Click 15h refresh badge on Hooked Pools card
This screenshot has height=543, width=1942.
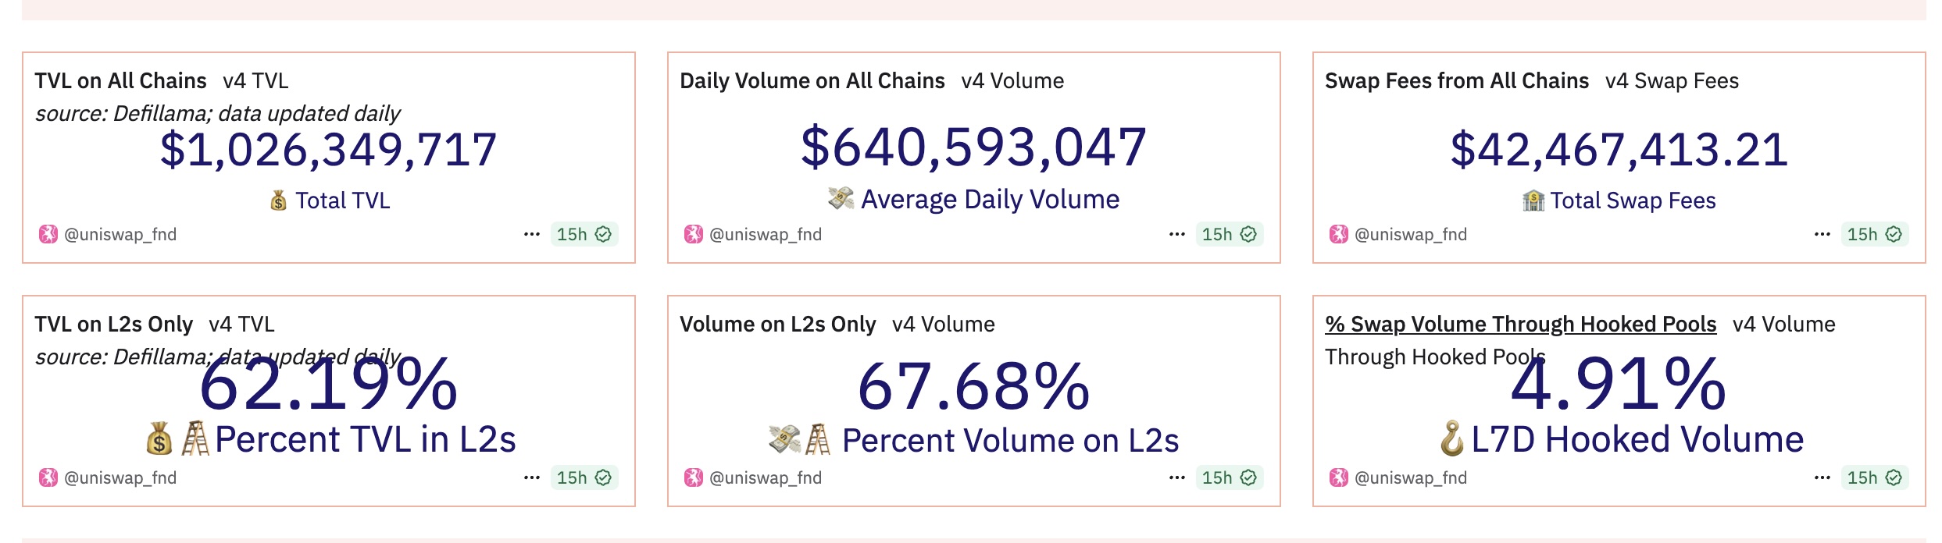[x=1874, y=477]
